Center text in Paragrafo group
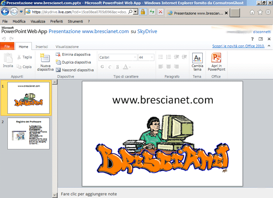The height and width of the screenshot is (198, 273). point(168,67)
